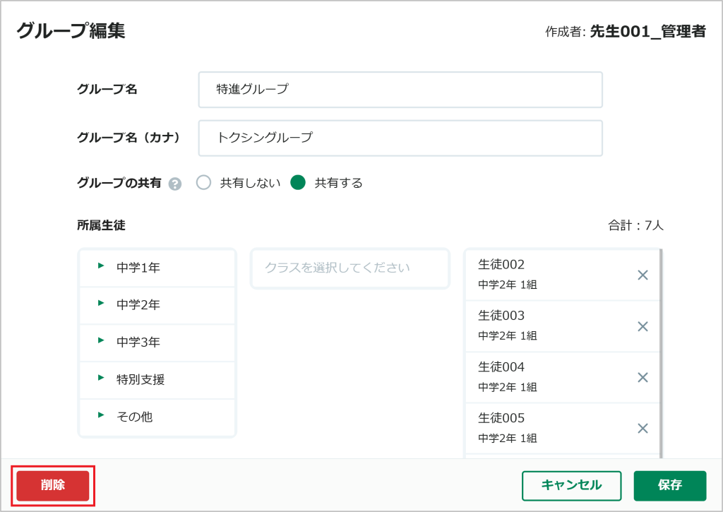
Task: Click the green 保存 button
Action: pyautogui.click(x=669, y=485)
